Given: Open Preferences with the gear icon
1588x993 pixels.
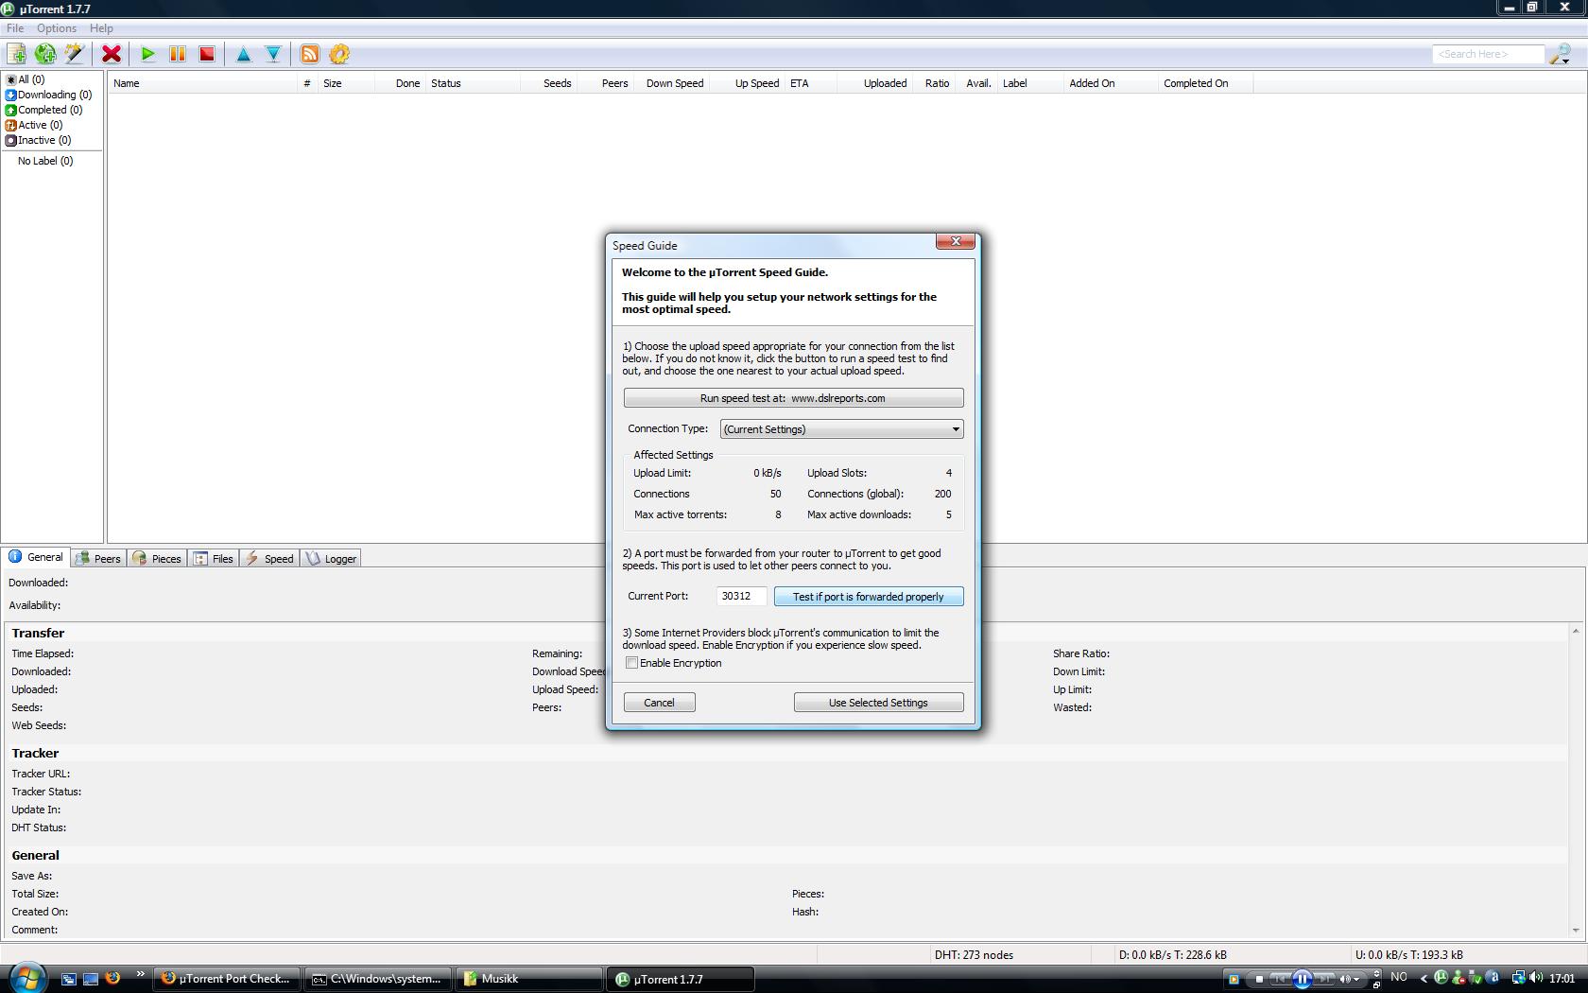Looking at the screenshot, I should [x=339, y=54].
